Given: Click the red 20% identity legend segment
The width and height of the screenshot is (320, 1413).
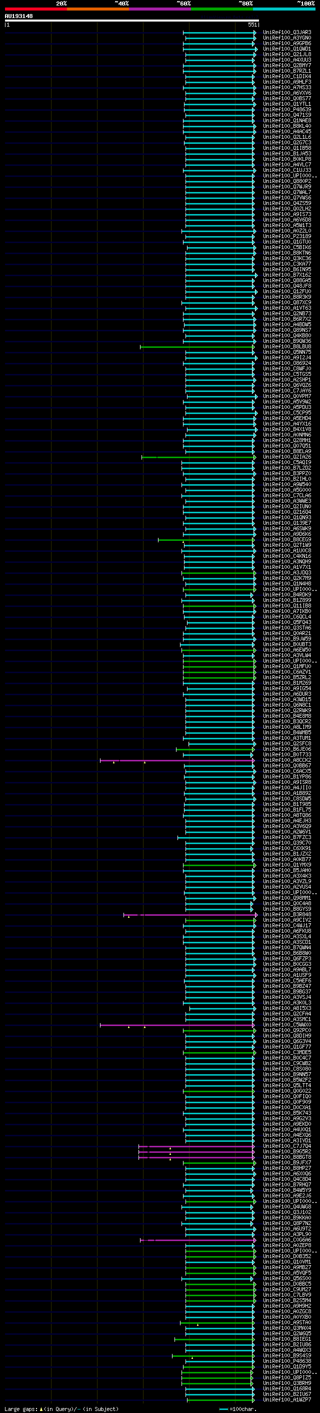Looking at the screenshot, I should point(35,9).
